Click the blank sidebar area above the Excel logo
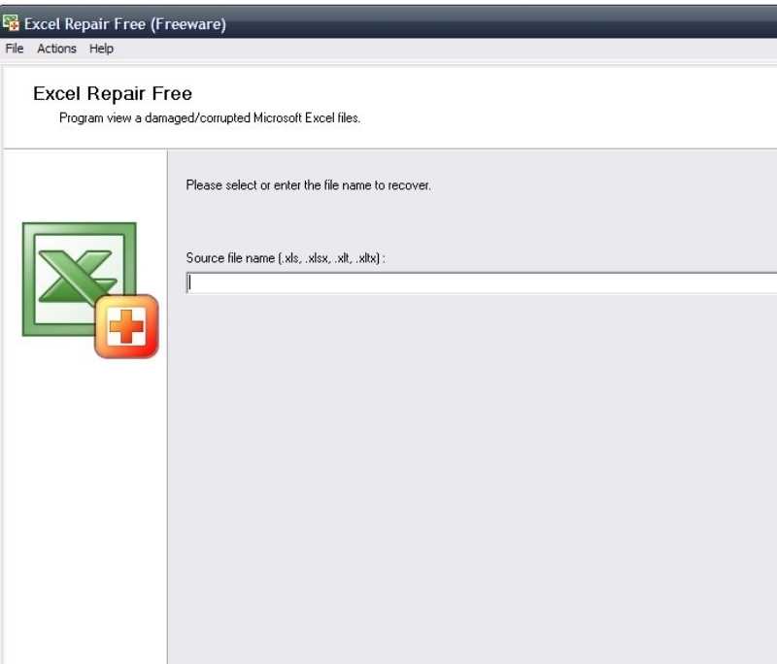This screenshot has width=777, height=664. click(84, 185)
